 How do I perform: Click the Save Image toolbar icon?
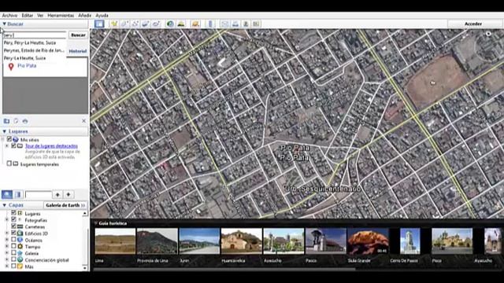tap(246, 24)
